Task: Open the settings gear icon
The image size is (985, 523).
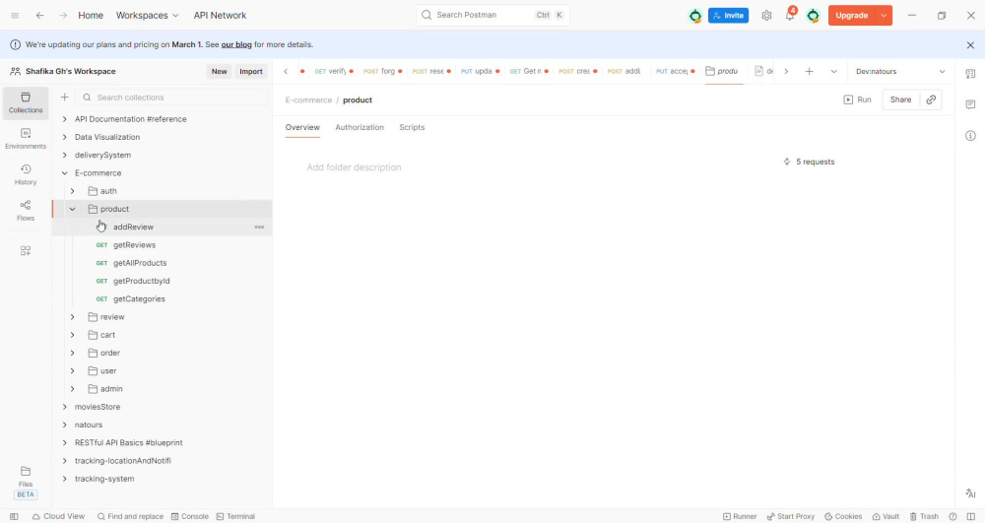Action: [766, 15]
